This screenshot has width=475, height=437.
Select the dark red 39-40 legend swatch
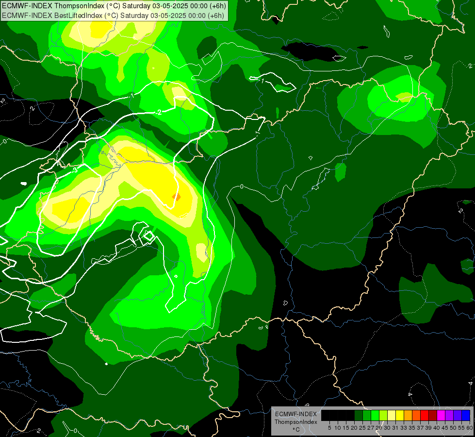point(433,415)
